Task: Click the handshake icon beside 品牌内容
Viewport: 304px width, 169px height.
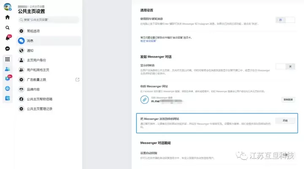Action: point(22,89)
